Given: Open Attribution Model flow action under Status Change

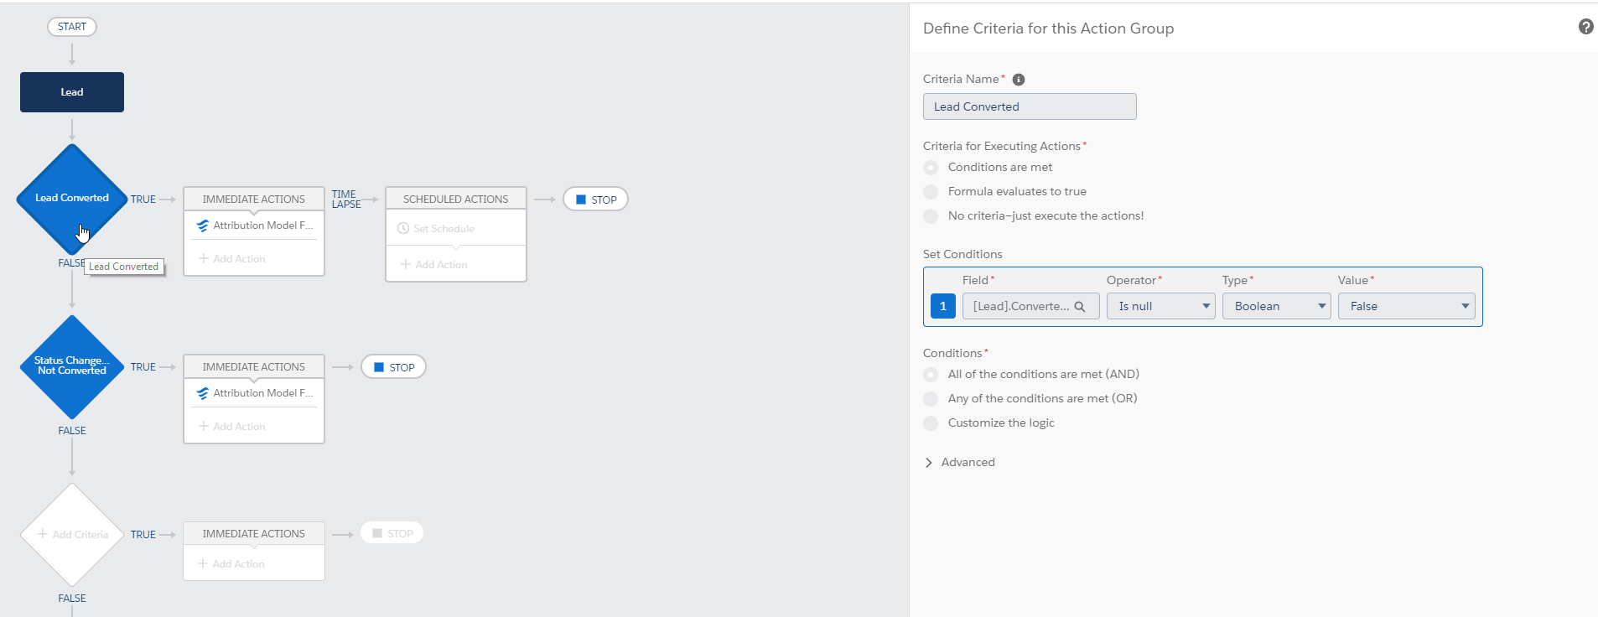Looking at the screenshot, I should [255, 393].
